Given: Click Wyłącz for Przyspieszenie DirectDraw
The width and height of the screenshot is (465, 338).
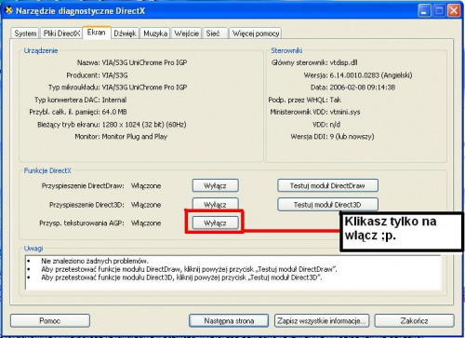Looking at the screenshot, I should [x=215, y=185].
